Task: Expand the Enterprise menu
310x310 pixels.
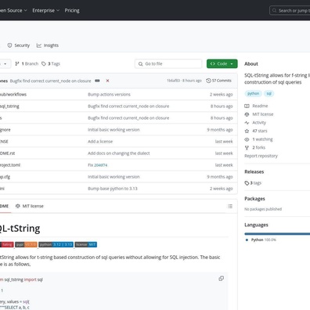Action: click(46, 10)
